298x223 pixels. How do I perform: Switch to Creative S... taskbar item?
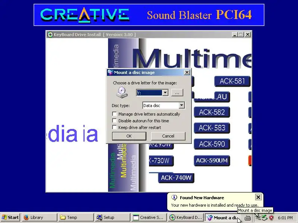(149, 217)
